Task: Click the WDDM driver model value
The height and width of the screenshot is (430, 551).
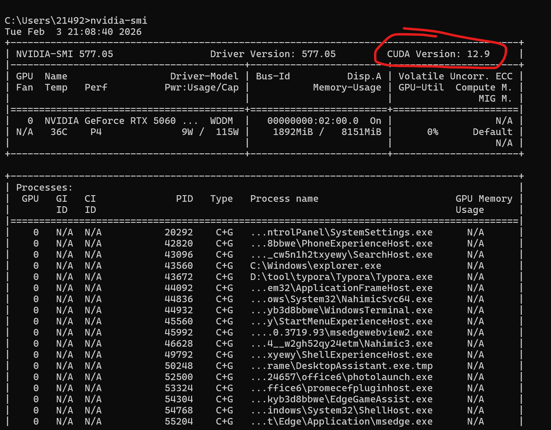Action: pyautogui.click(x=222, y=121)
